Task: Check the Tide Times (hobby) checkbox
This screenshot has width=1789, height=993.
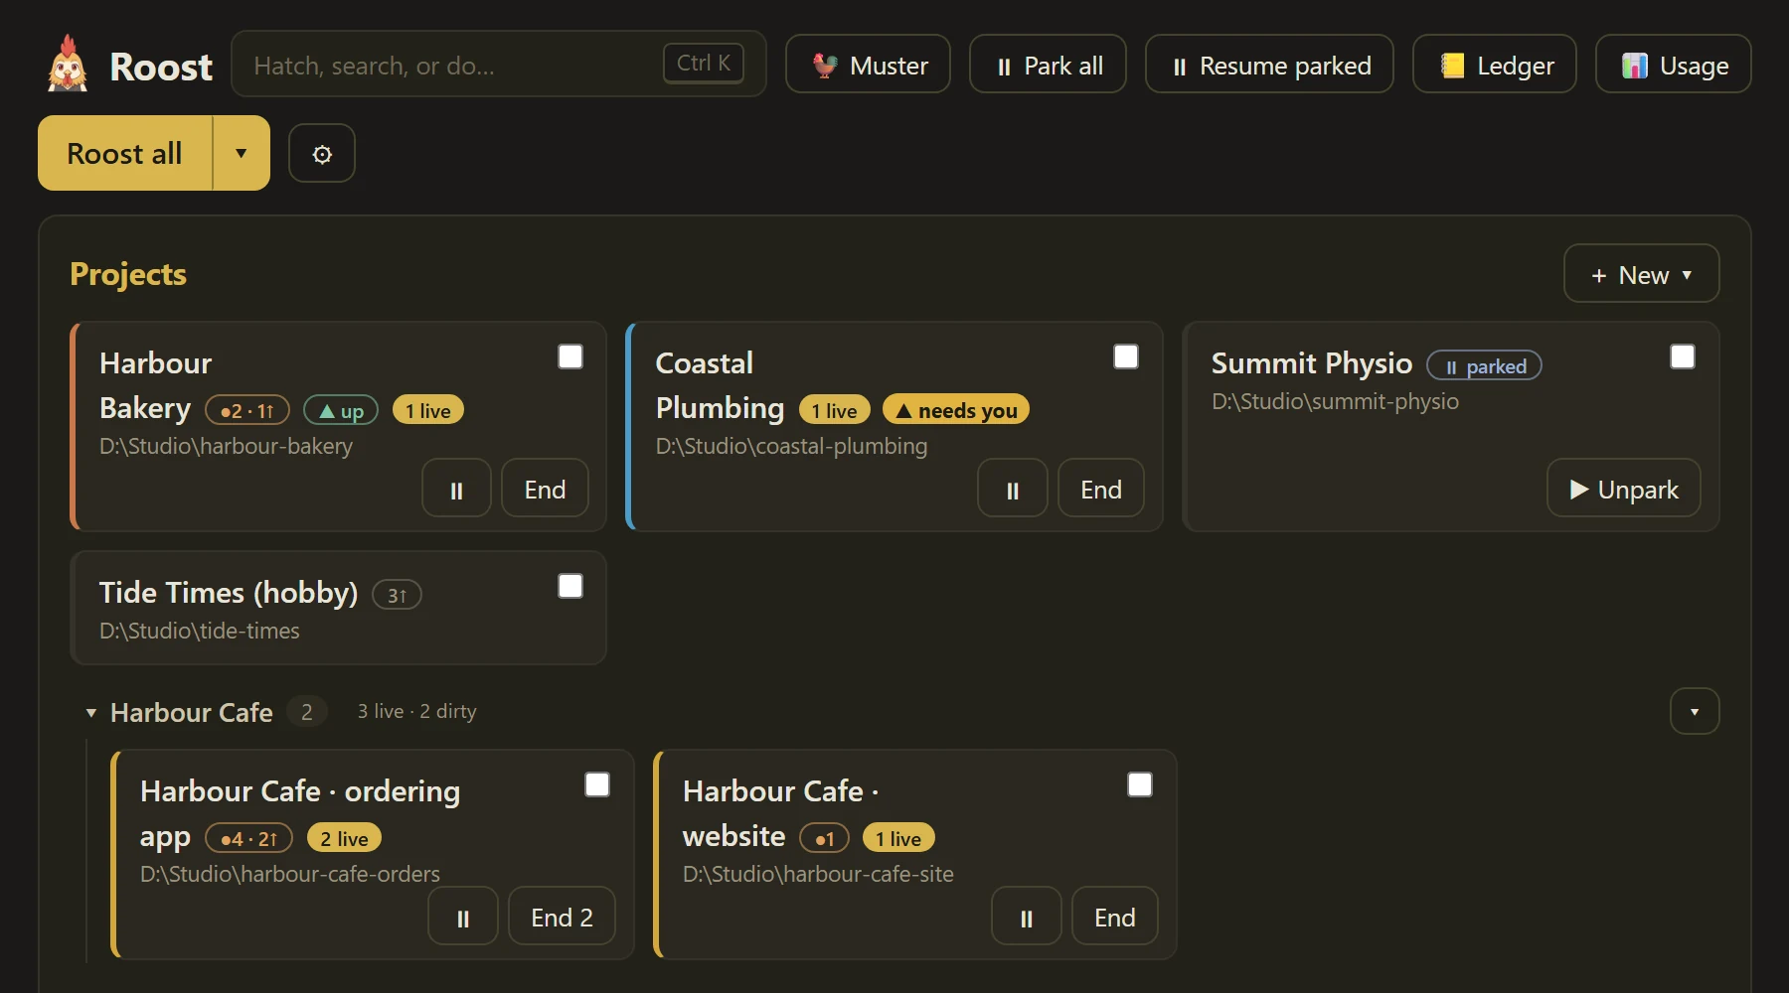Action: point(570,586)
